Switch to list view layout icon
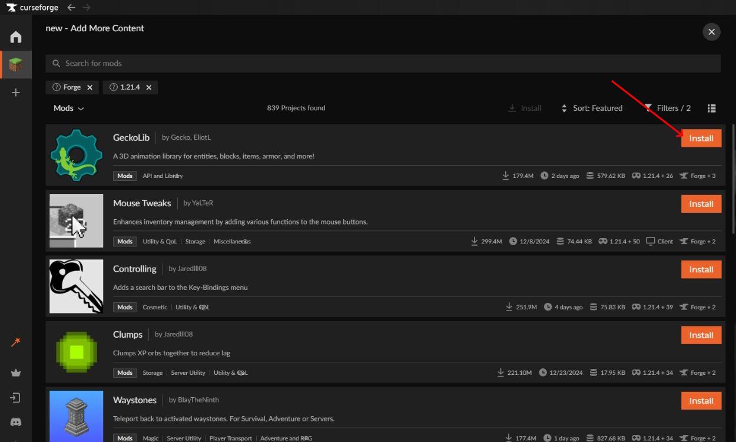 711,108
